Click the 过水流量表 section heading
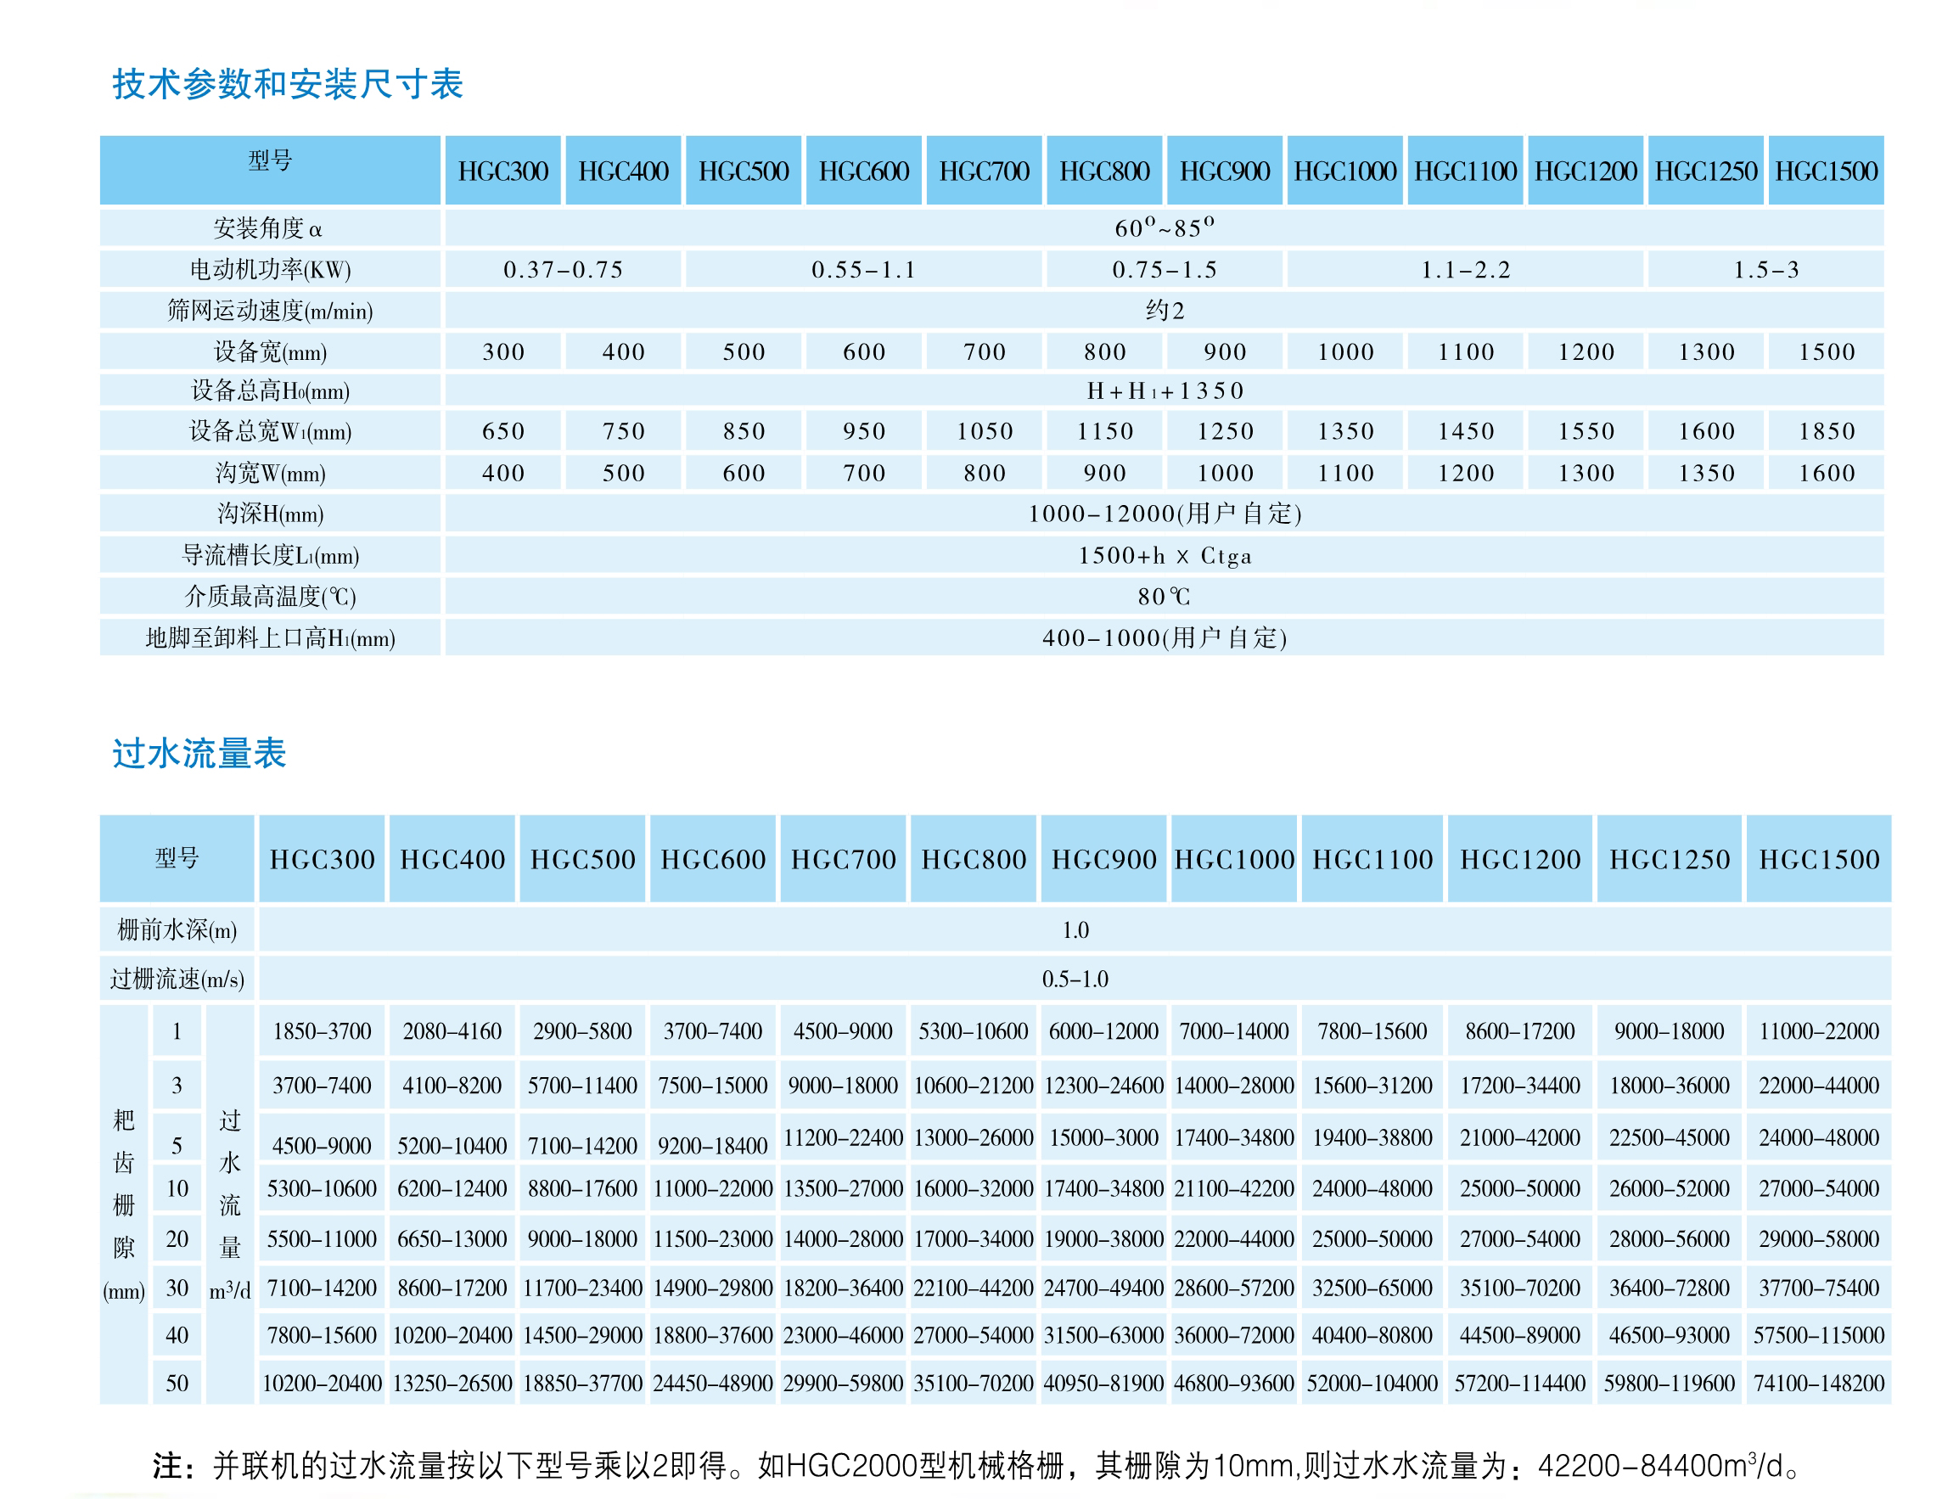Viewport: 1942px width, 1499px height. (x=199, y=753)
